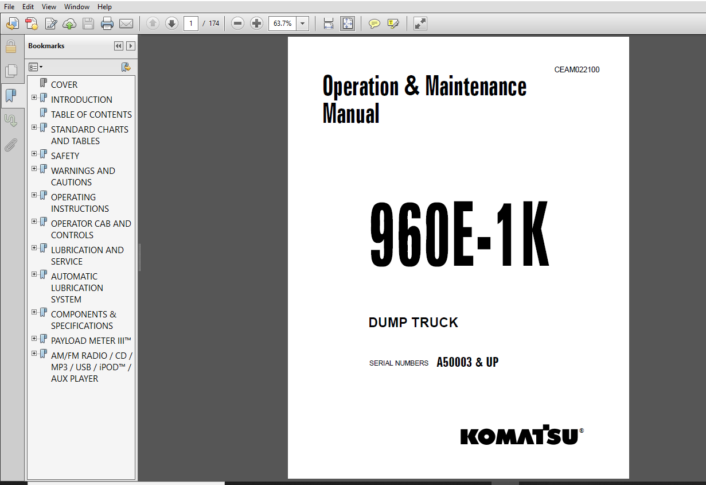
Task: Go to the SAFETY bookmark
Action: point(65,156)
